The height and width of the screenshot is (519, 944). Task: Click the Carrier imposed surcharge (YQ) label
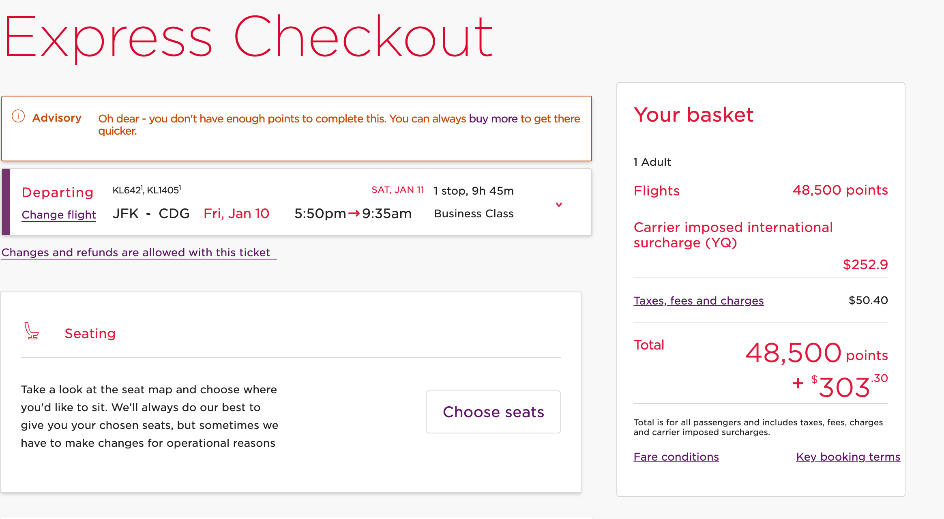(733, 235)
